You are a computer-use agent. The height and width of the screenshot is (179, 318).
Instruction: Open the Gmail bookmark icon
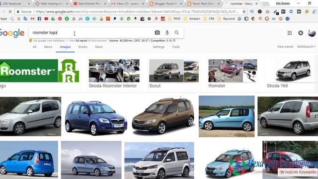32,19
